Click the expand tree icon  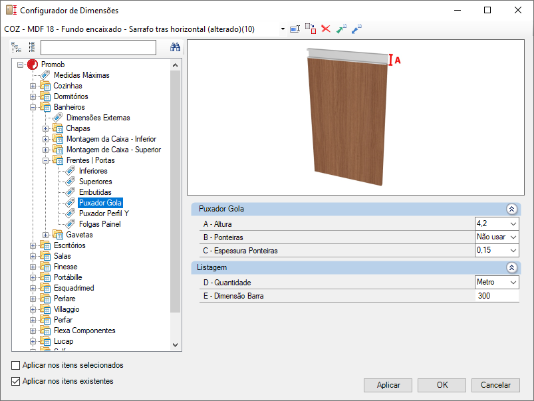(17, 47)
